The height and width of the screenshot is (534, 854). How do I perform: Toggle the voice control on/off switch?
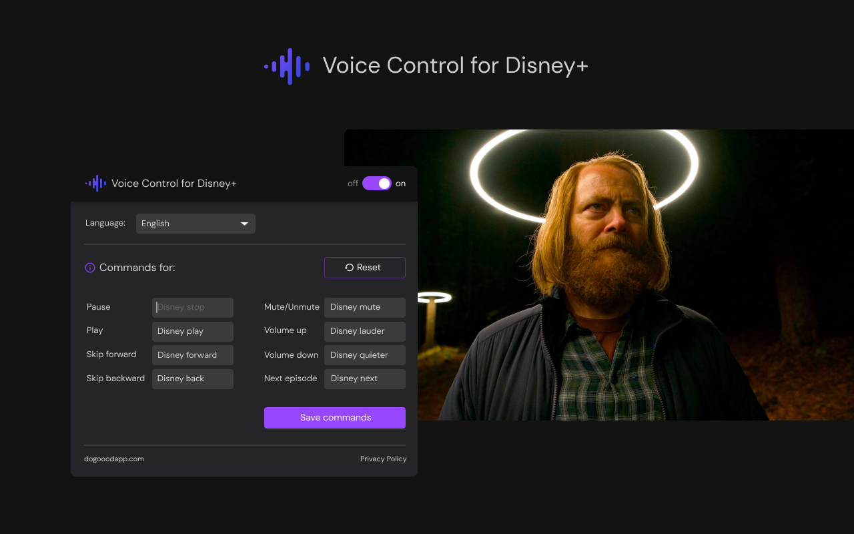coord(377,184)
